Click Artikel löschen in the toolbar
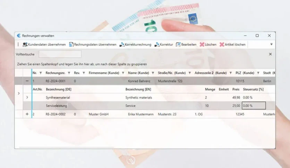290x168 pixels. pos(232,44)
